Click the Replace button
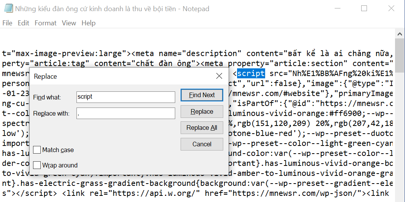 tap(202, 111)
